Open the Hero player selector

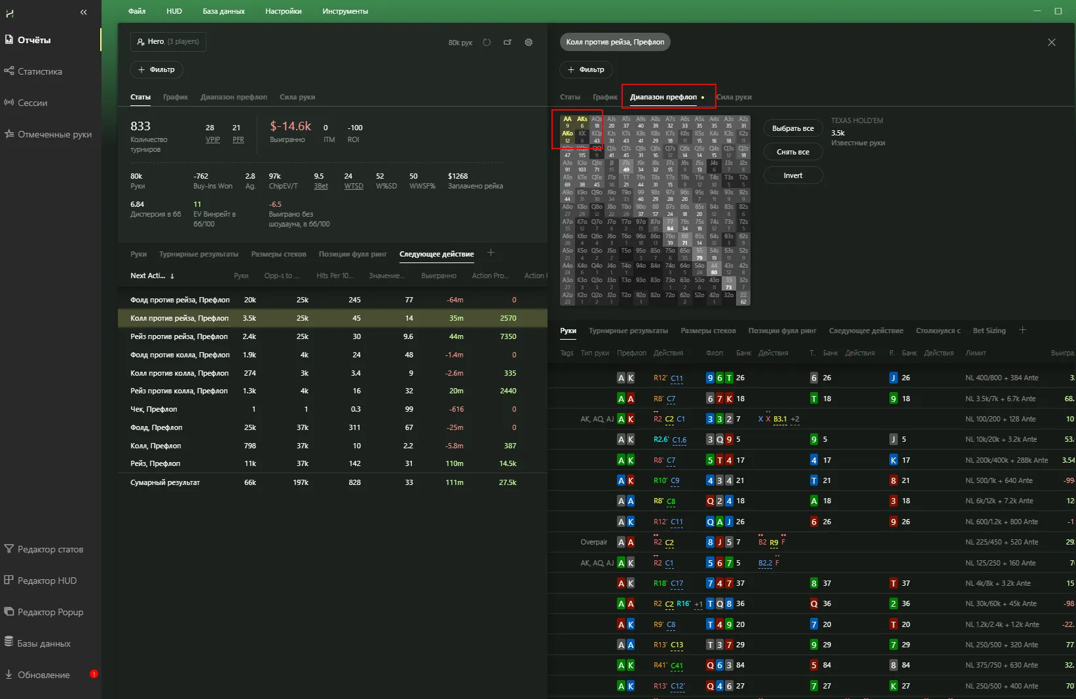coord(168,42)
